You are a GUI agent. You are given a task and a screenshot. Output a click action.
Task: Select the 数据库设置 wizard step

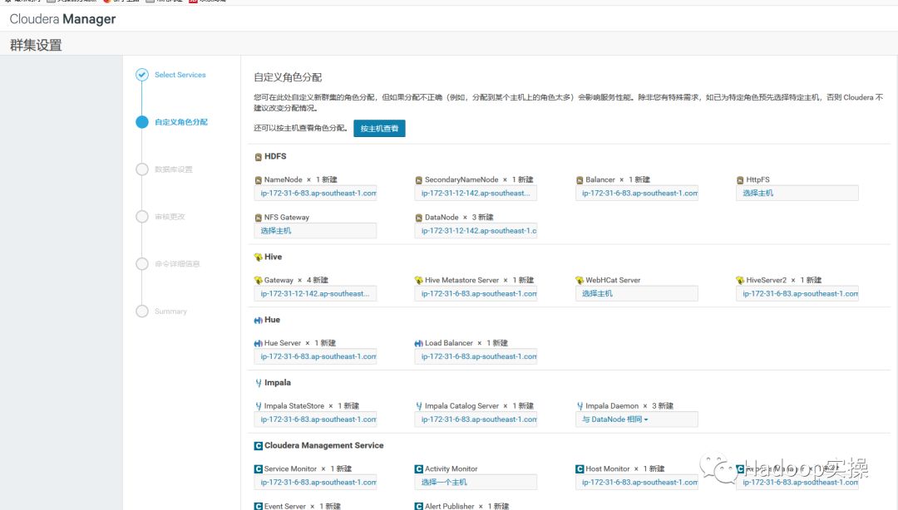pos(174,169)
